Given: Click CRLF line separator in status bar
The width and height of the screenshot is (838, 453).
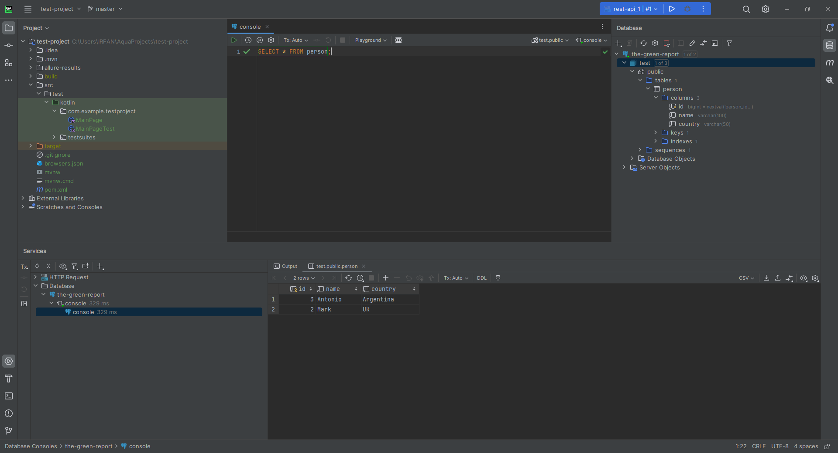Looking at the screenshot, I should (x=759, y=446).
